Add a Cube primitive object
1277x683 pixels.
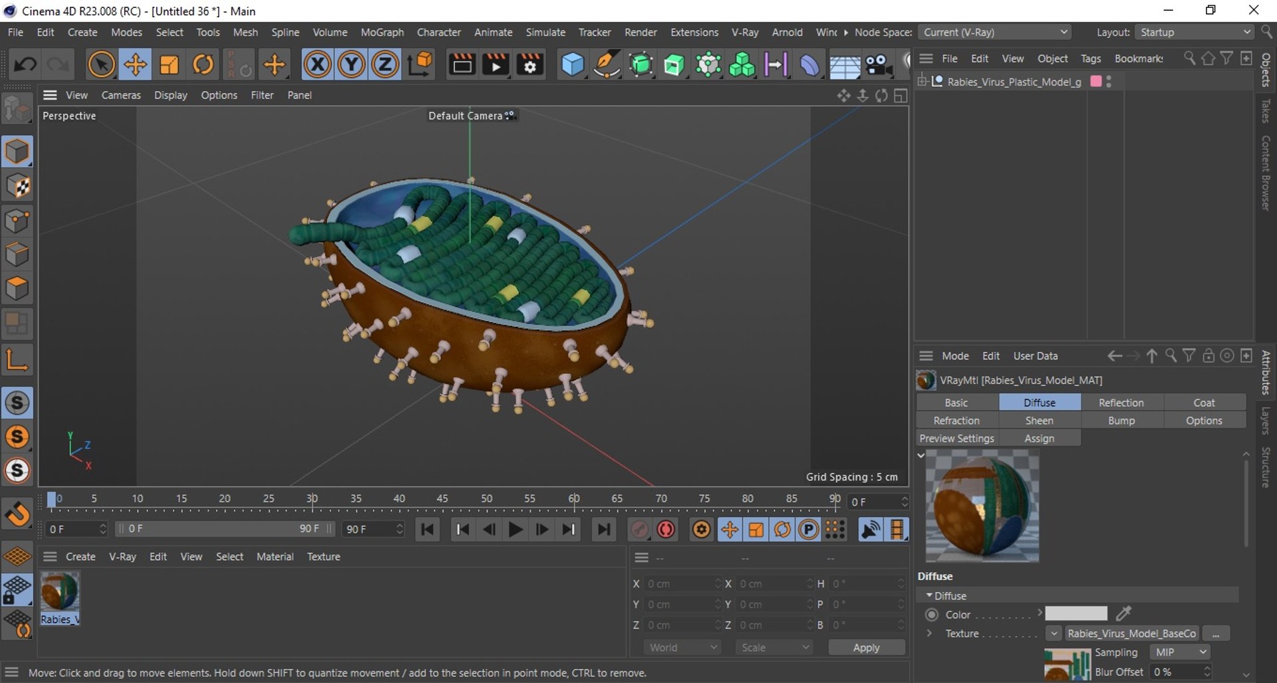tap(572, 65)
